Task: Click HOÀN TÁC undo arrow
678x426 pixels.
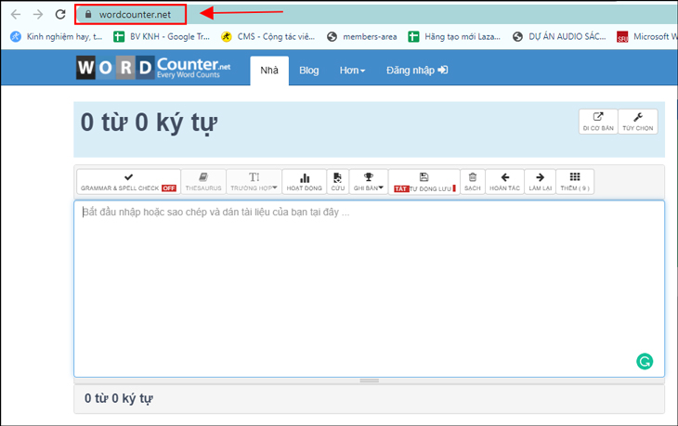Action: [504, 182]
